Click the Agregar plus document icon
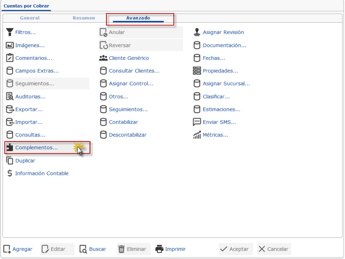 (7, 249)
